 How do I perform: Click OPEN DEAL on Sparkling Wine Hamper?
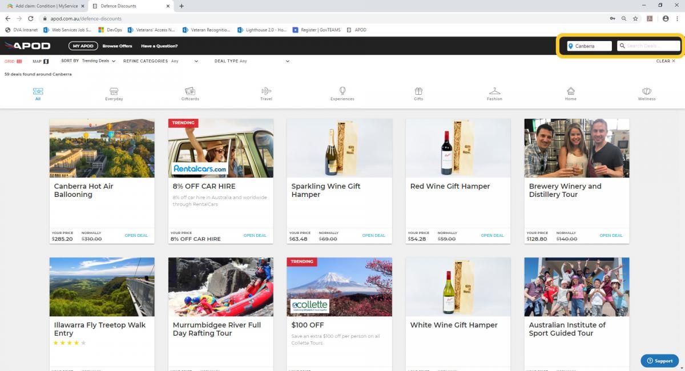pyautogui.click(x=374, y=236)
